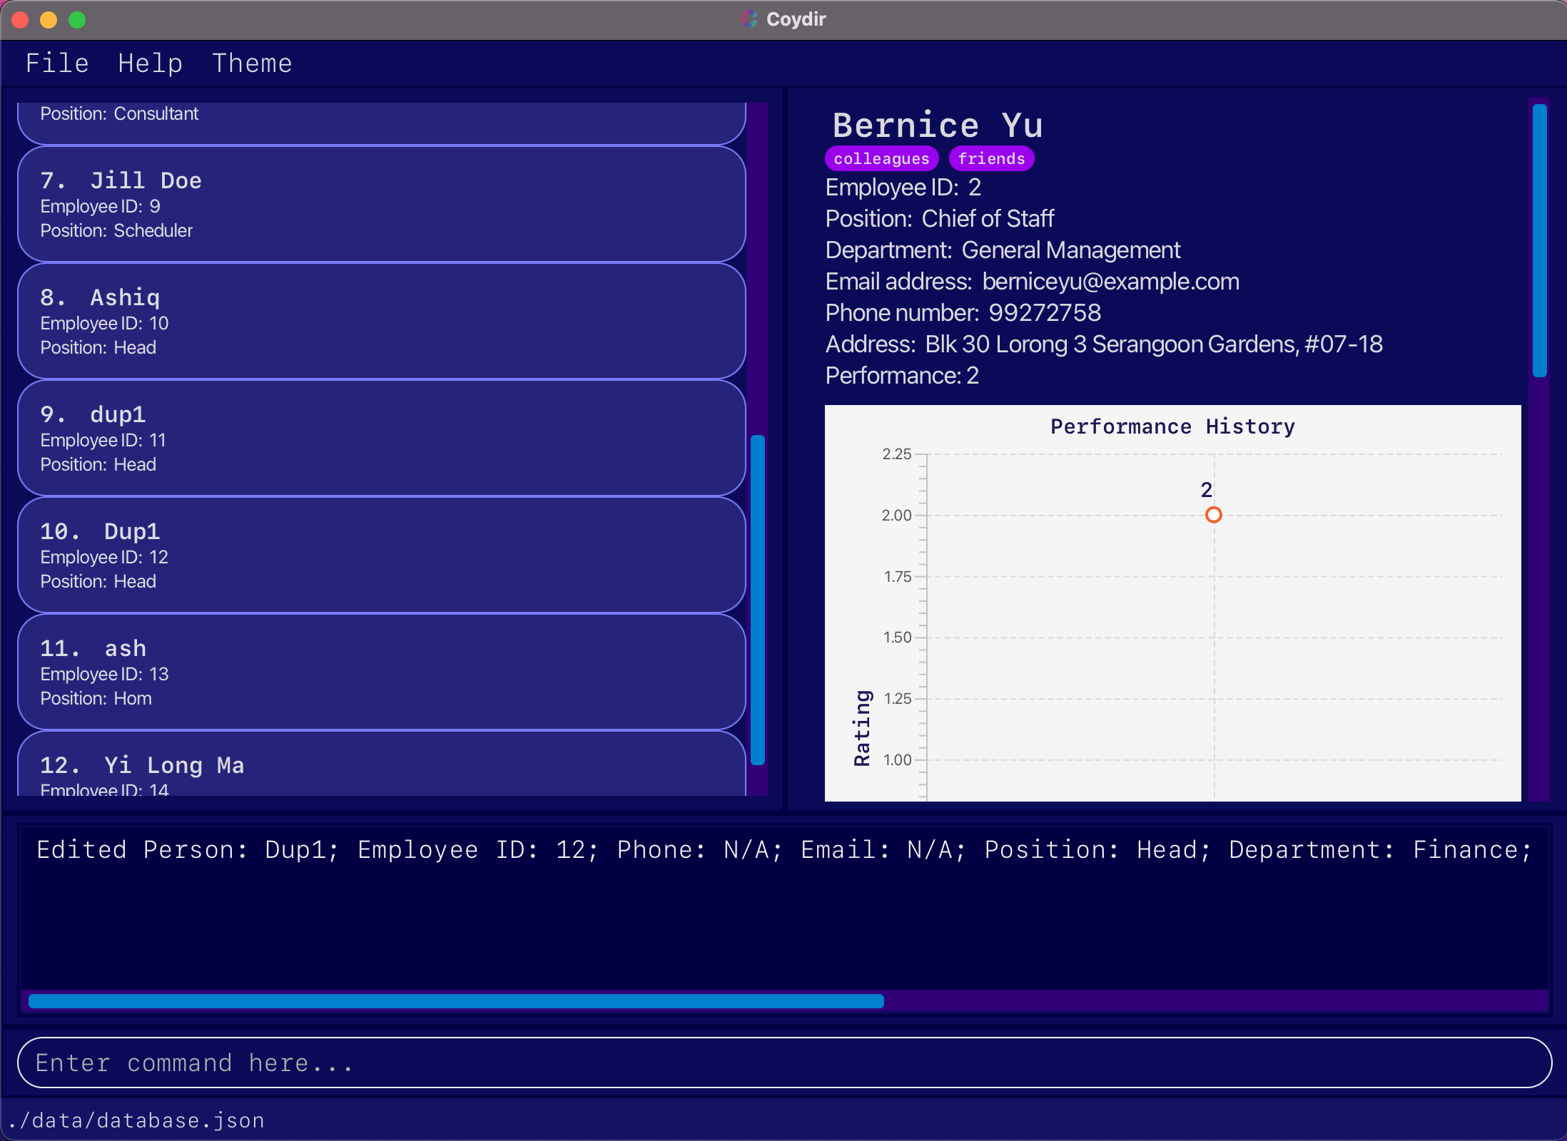Click the command input field

click(x=783, y=1063)
